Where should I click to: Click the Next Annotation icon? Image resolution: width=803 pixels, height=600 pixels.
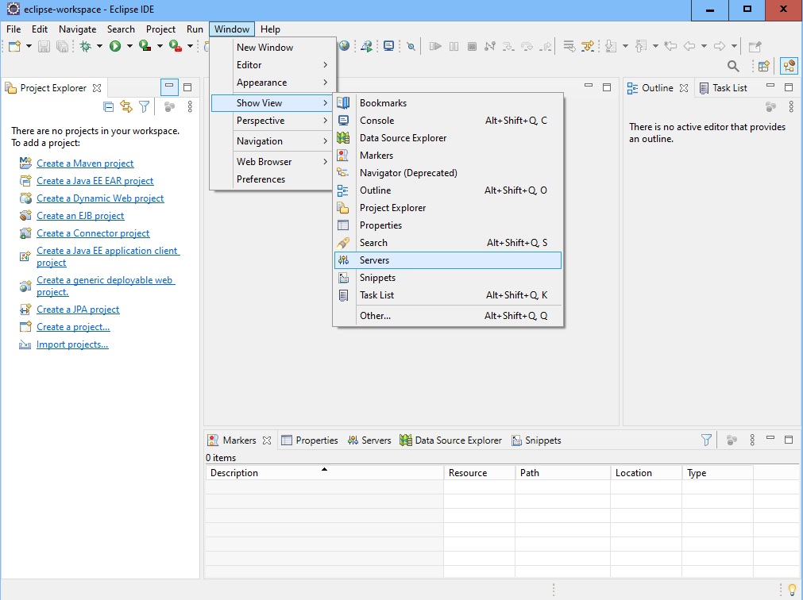pos(611,47)
